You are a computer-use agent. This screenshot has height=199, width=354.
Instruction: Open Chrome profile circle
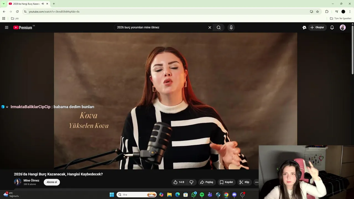point(343,12)
